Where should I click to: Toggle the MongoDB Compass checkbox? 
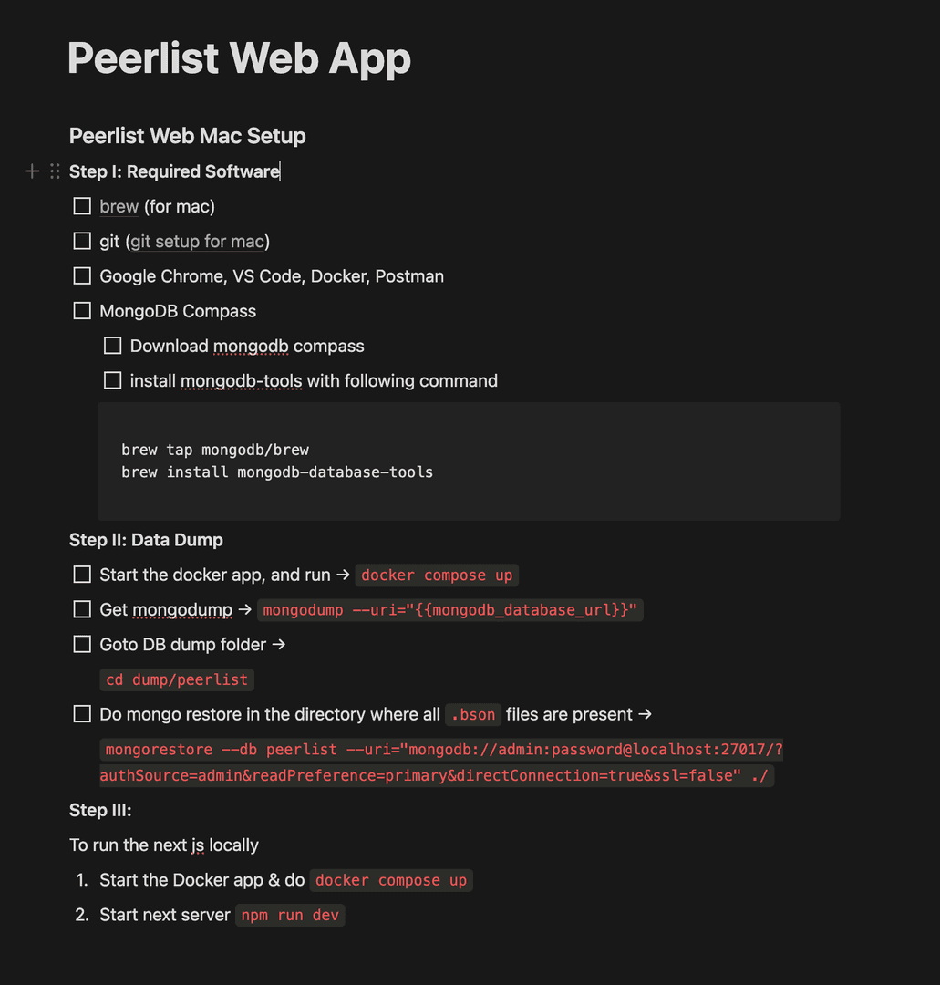tap(82, 311)
